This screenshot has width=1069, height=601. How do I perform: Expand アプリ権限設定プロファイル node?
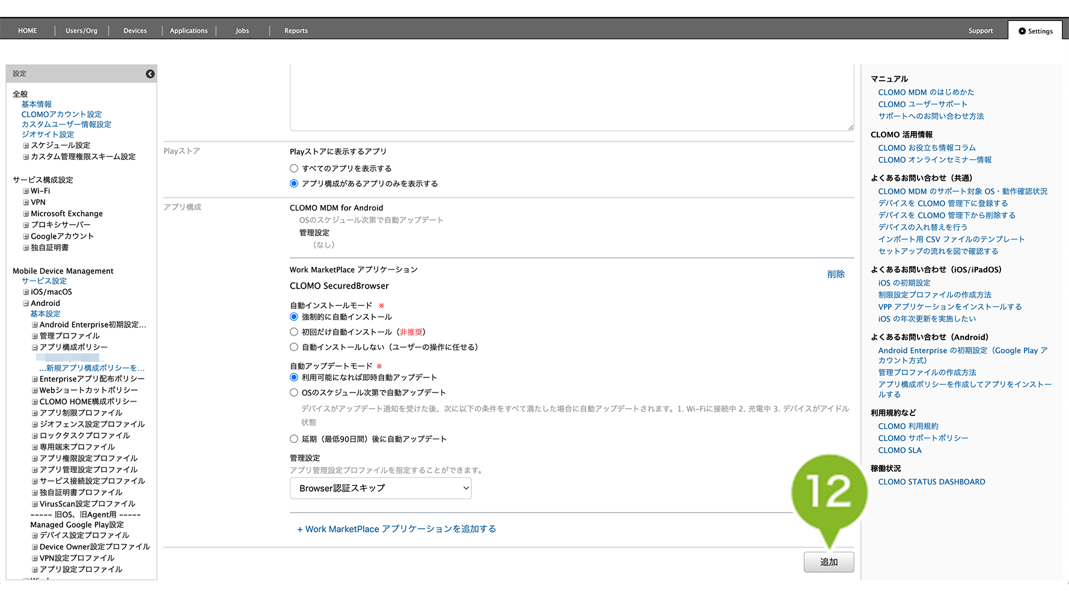35,459
